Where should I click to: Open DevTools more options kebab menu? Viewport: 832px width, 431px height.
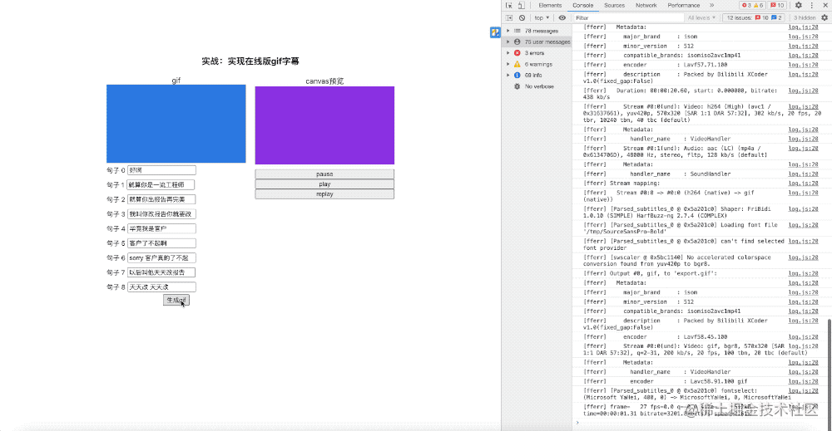812,5
